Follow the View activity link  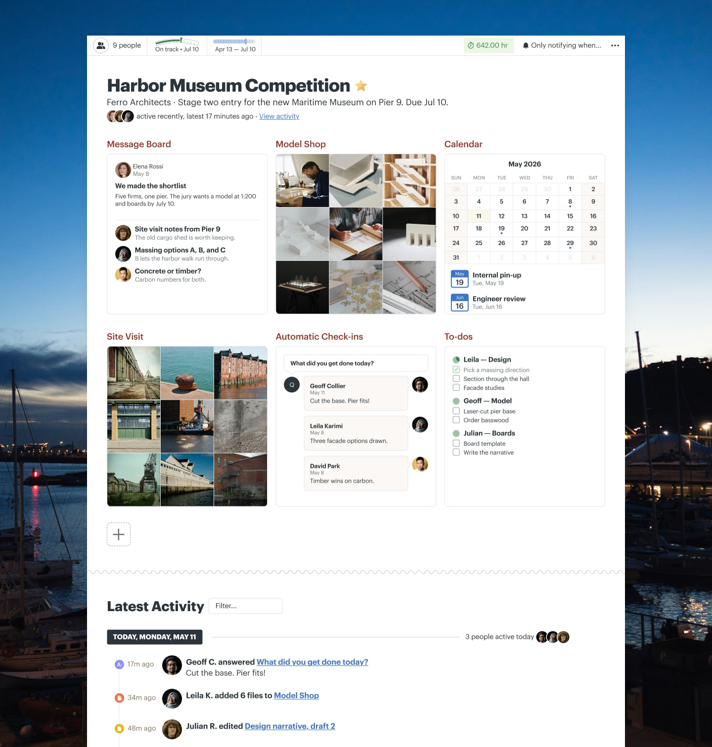coord(279,116)
